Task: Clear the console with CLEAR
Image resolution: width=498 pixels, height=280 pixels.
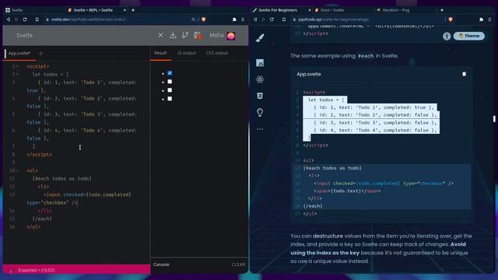Action: point(238,264)
